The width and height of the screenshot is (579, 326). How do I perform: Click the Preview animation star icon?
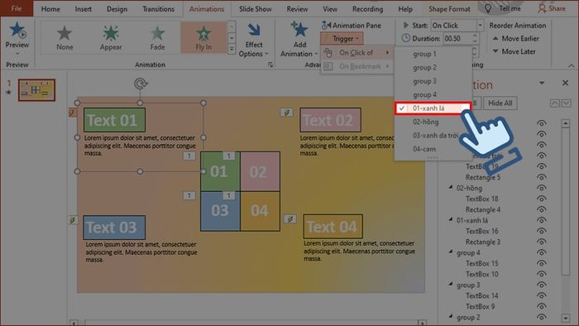17,31
